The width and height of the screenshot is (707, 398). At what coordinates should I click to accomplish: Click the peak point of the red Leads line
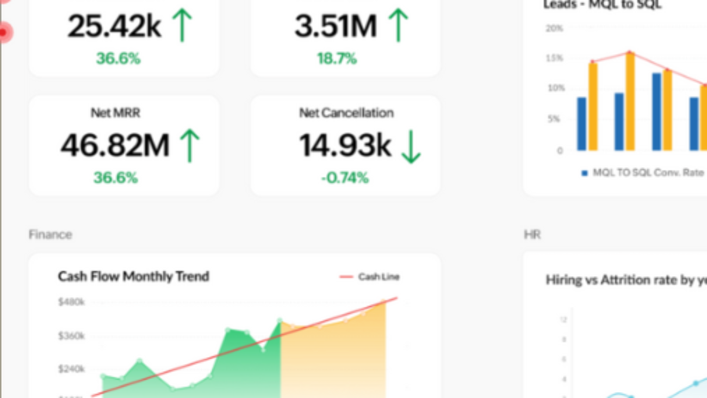click(630, 52)
